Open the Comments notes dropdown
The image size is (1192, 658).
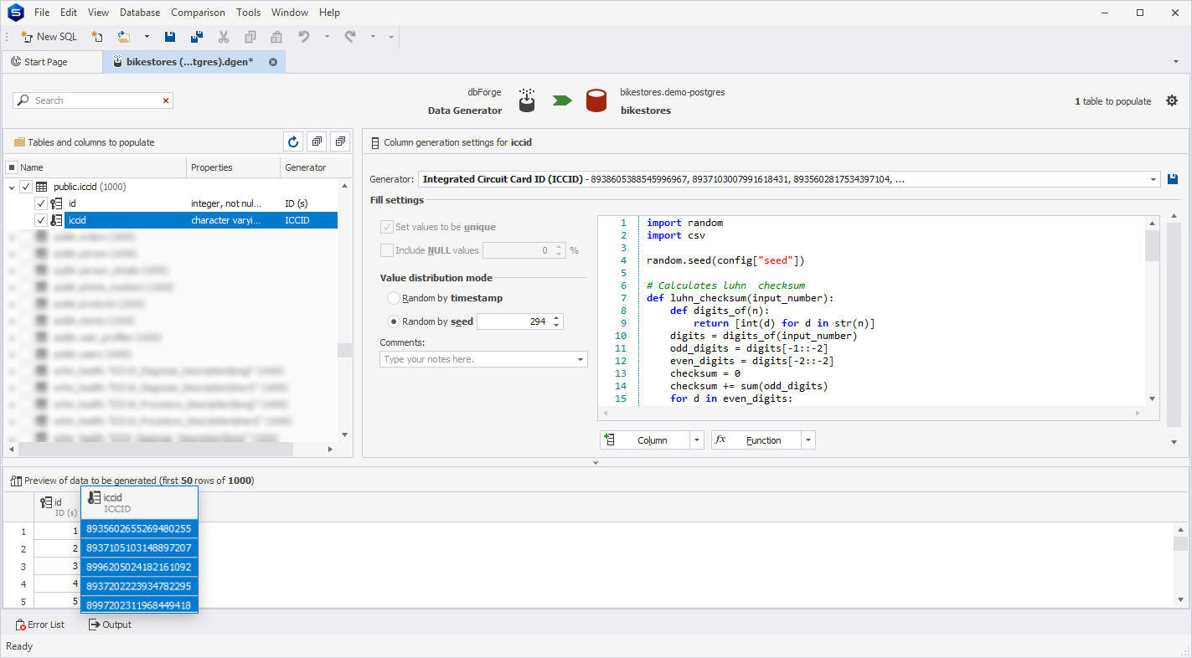click(x=581, y=359)
